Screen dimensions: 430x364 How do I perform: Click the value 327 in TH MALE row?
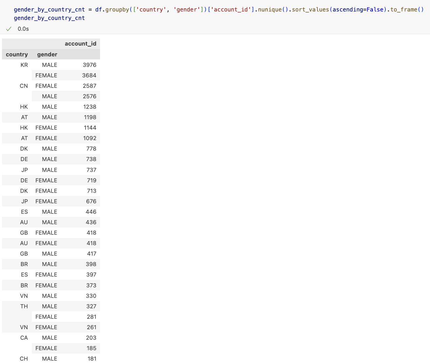click(91, 306)
